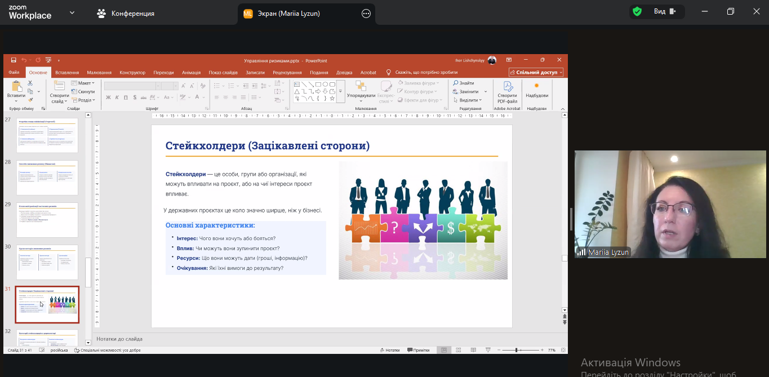Expand the Zoom Workplace dropdown chevron

point(72,12)
